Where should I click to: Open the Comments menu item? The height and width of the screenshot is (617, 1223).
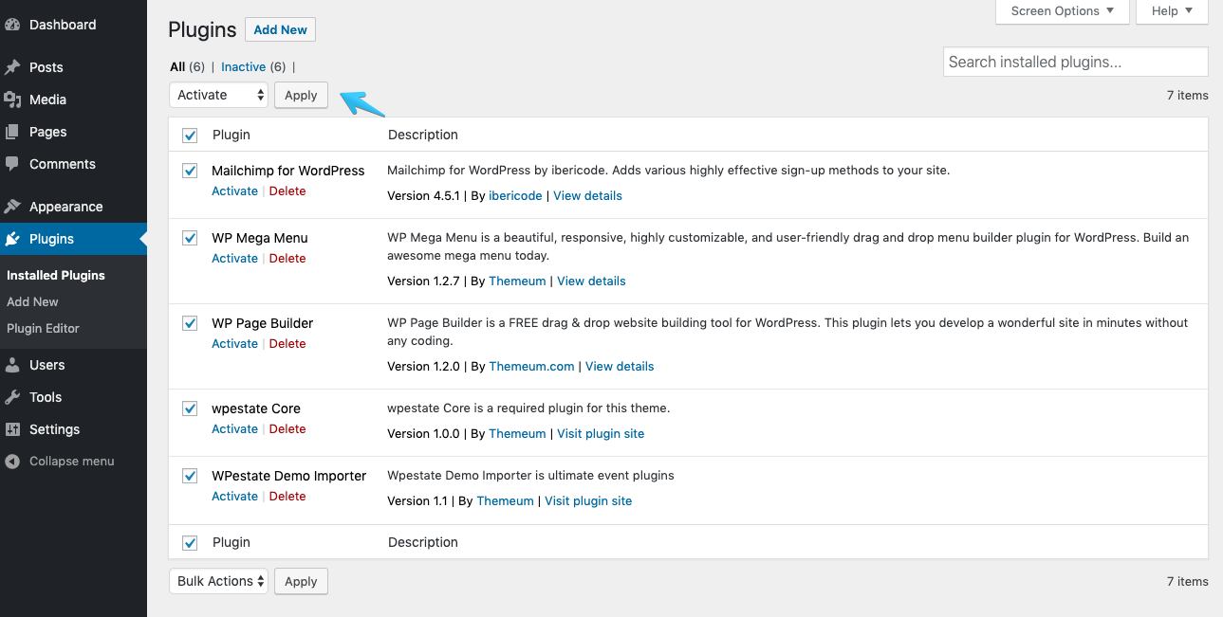coord(63,164)
